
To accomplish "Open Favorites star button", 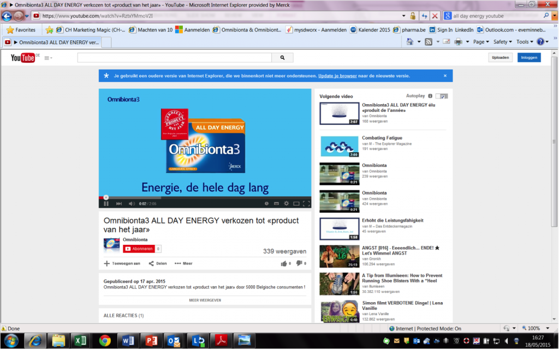I will coord(21,30).
